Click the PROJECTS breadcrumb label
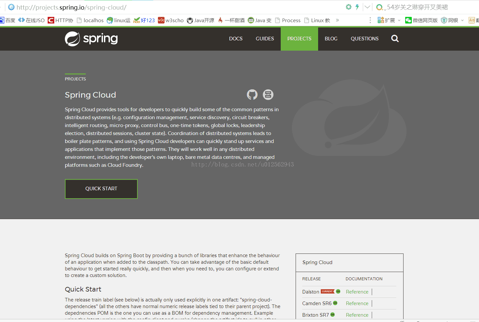The height and width of the screenshot is (322, 479). 75,79
